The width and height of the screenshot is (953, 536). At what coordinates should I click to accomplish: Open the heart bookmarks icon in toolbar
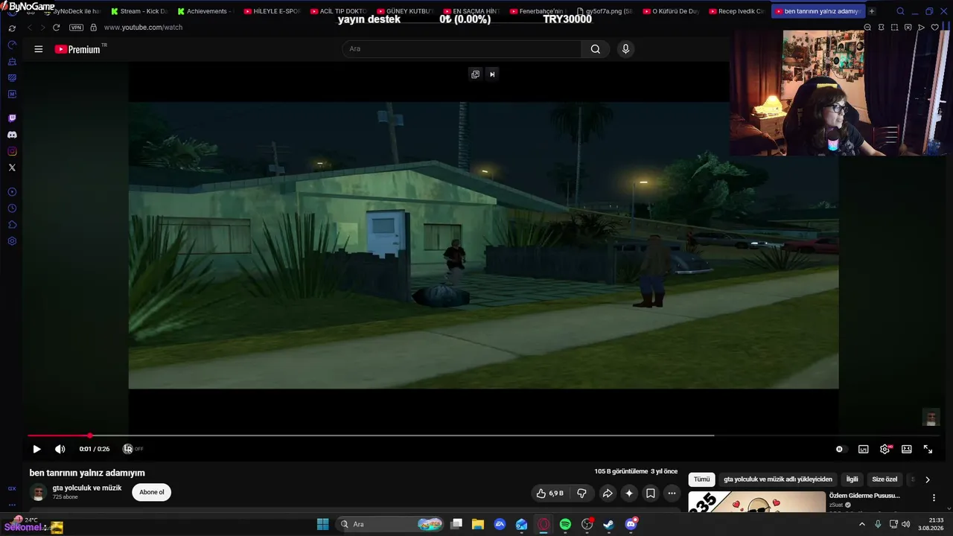tap(935, 28)
